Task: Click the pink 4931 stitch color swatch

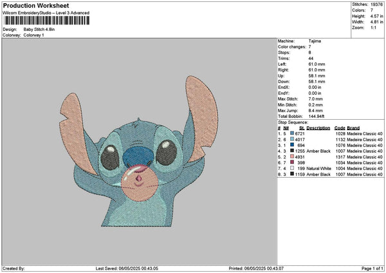Action: [x=293, y=156]
